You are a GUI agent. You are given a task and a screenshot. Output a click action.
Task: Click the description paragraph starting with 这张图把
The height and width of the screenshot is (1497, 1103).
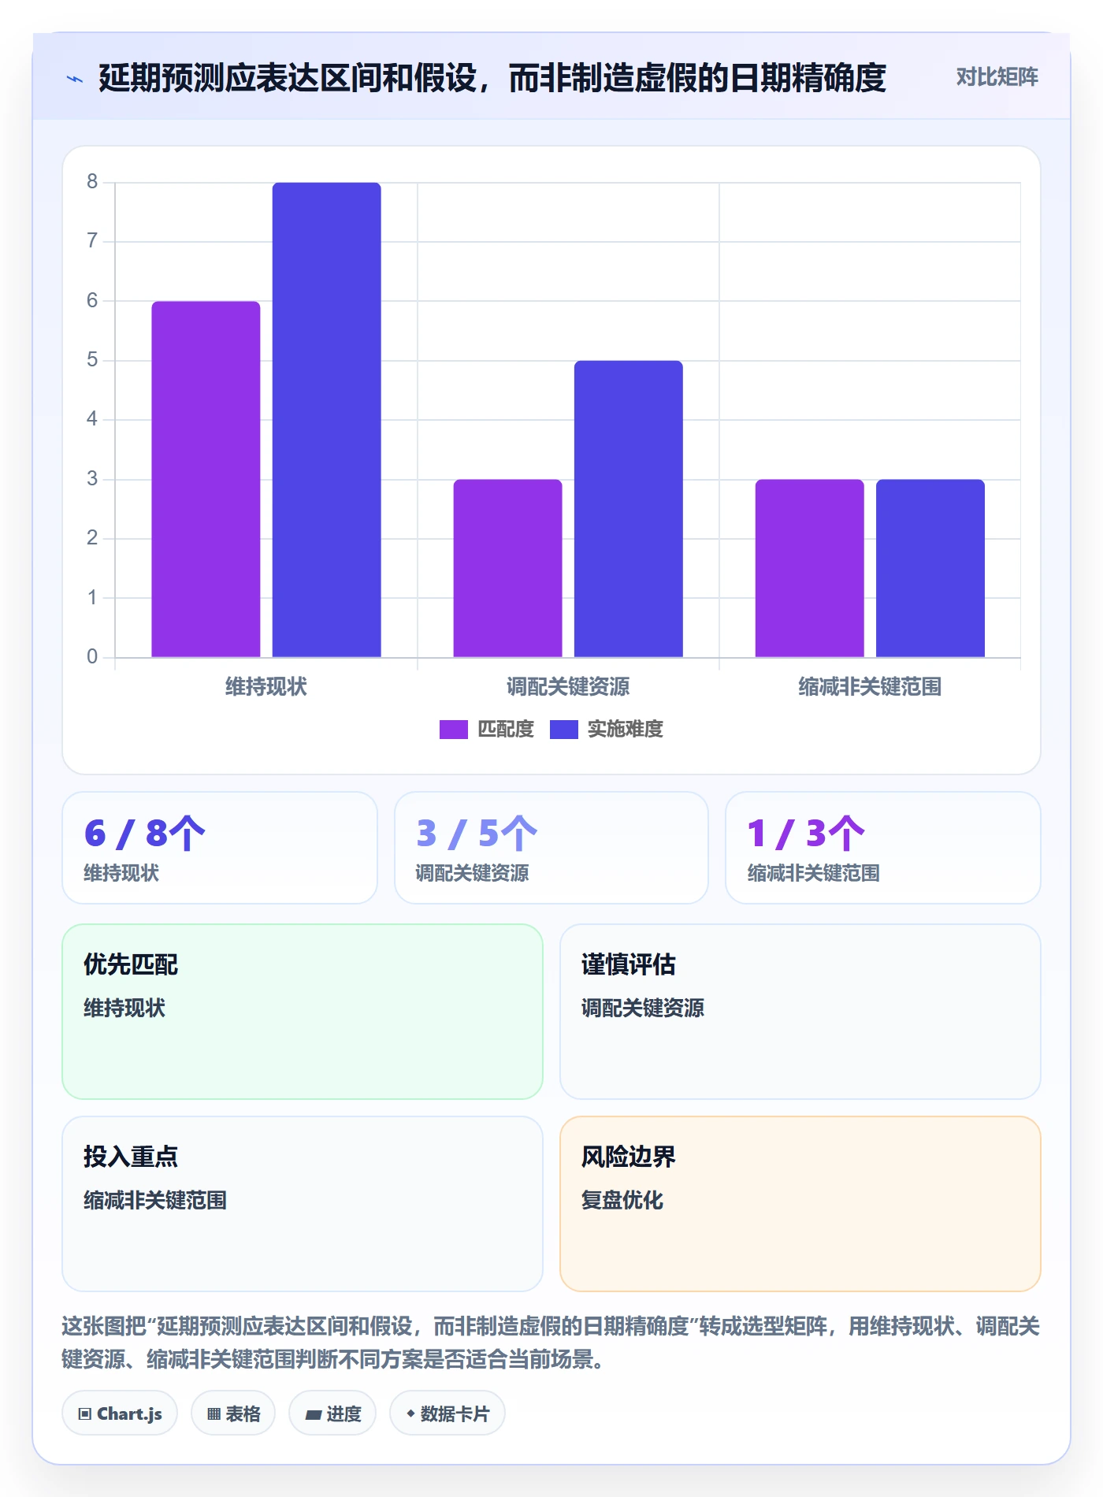tap(551, 1343)
